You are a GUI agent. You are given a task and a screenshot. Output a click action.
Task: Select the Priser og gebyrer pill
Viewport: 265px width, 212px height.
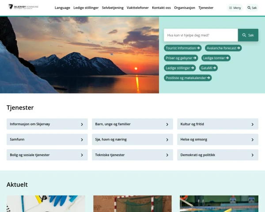click(x=181, y=58)
